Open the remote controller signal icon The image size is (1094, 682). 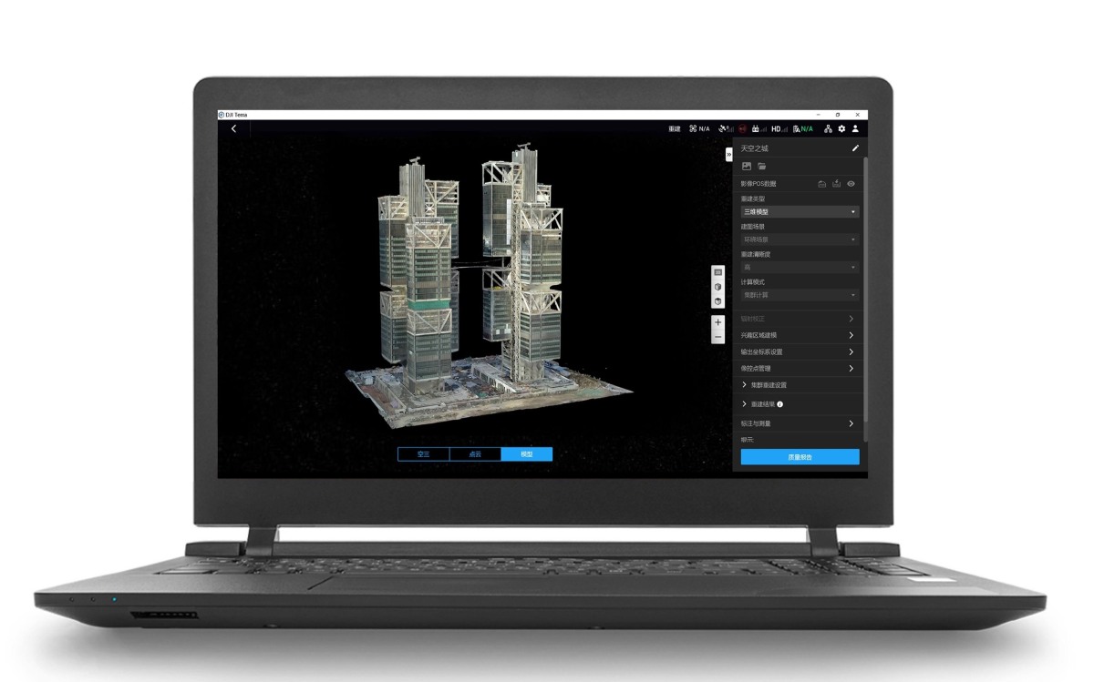[x=757, y=128]
